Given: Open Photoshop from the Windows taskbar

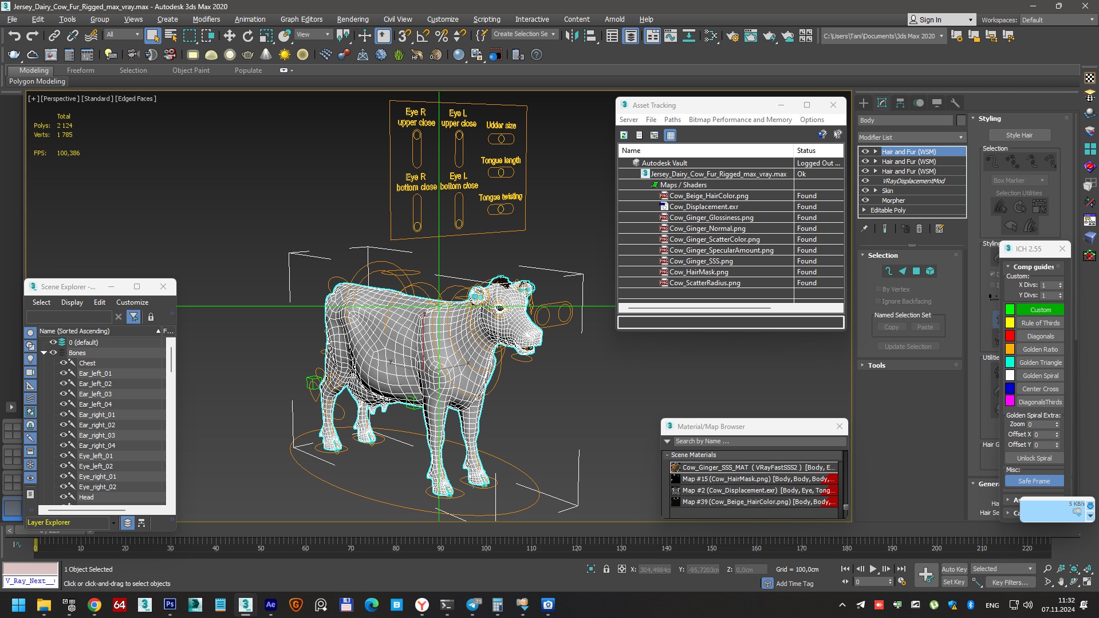Looking at the screenshot, I should click(x=170, y=605).
